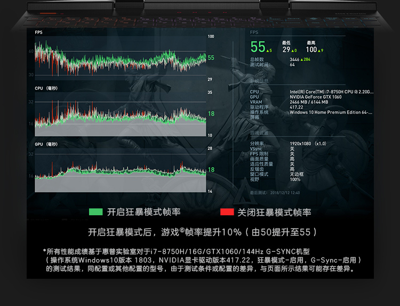Screen dimensions: 400x306
Task: Click the resolution value 1920x1080 (x1.0)
Action: pos(308,144)
